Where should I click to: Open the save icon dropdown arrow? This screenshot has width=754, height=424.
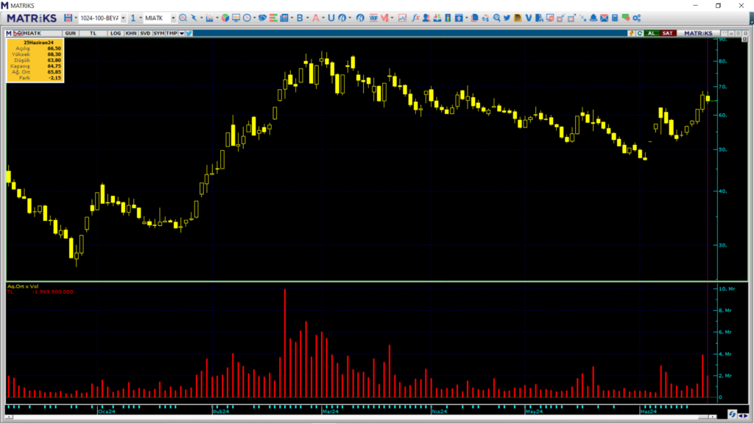[76, 18]
